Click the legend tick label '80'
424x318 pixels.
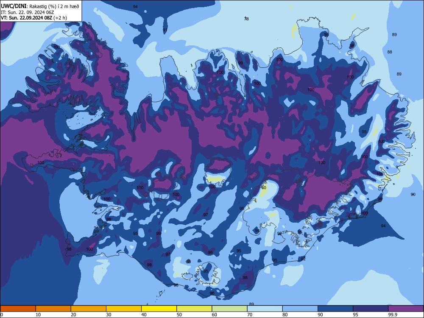(x=285, y=315)
